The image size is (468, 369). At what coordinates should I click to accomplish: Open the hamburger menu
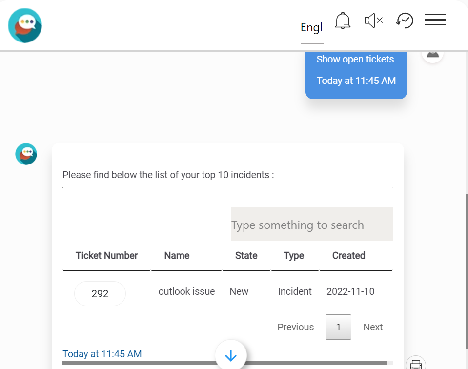435,20
